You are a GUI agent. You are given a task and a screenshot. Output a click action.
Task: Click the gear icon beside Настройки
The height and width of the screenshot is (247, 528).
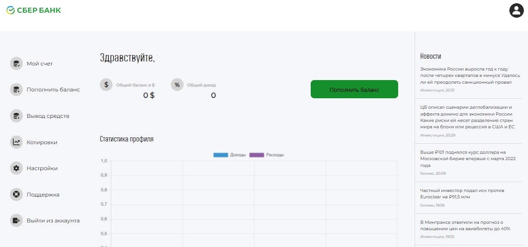pyautogui.click(x=16, y=168)
